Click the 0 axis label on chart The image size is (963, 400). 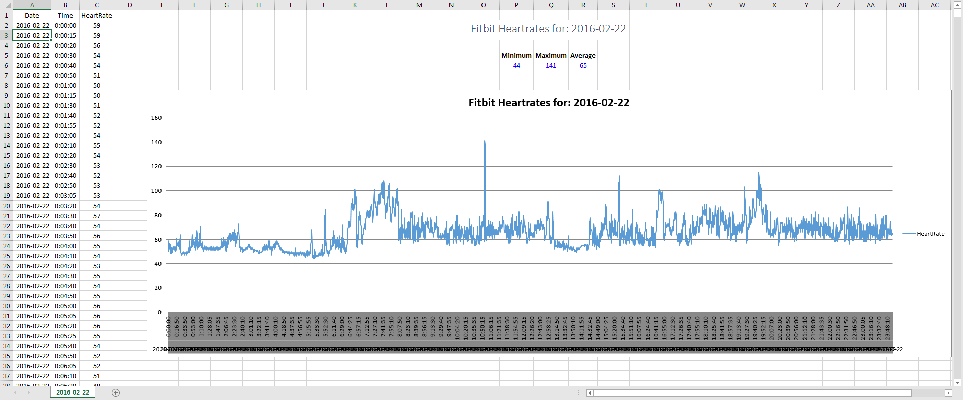pos(159,312)
